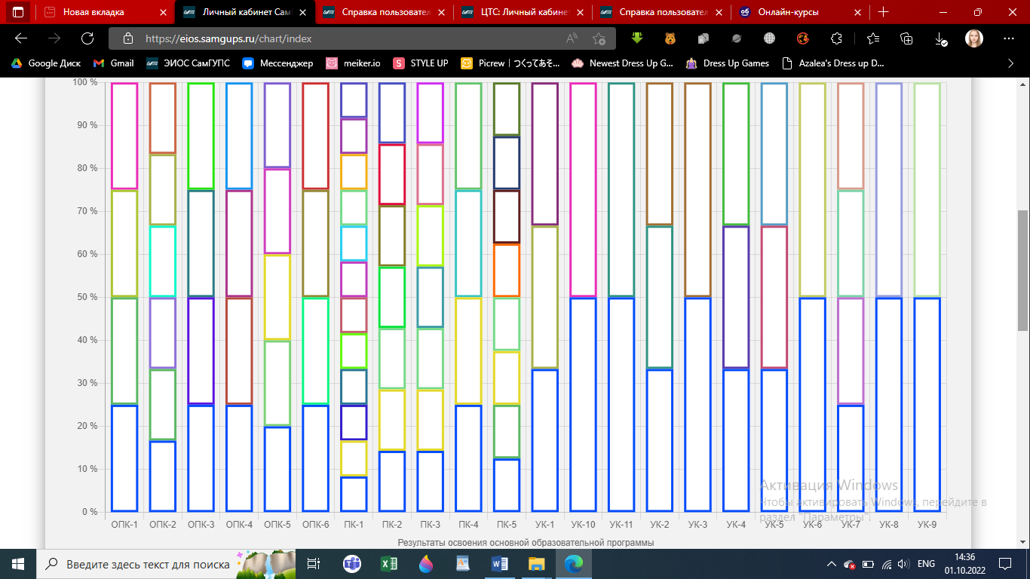The image size is (1030, 579).
Task: Switch to ЦТС: Личный кабинет tab
Action: coord(522,12)
